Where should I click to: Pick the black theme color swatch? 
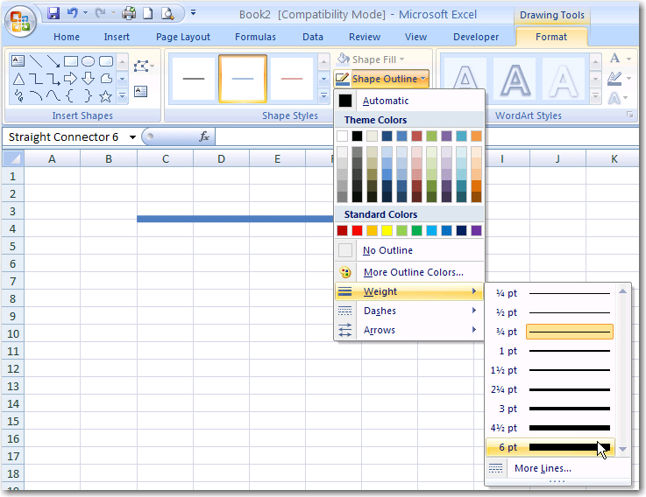coord(358,136)
